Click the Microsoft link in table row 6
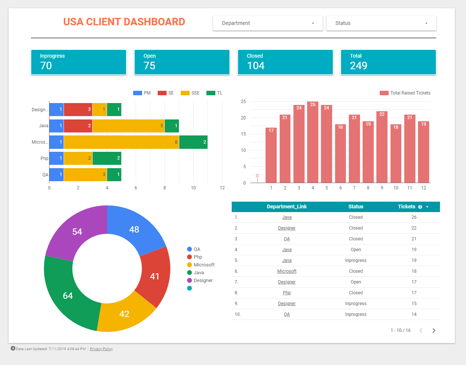The width and height of the screenshot is (466, 365). pos(286,271)
